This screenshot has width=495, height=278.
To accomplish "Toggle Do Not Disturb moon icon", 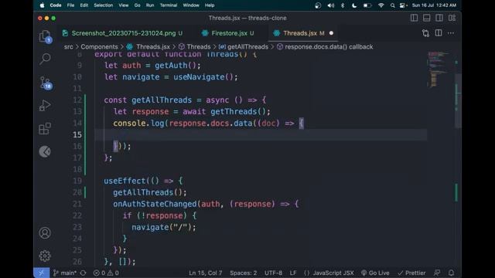I will point(354,5).
